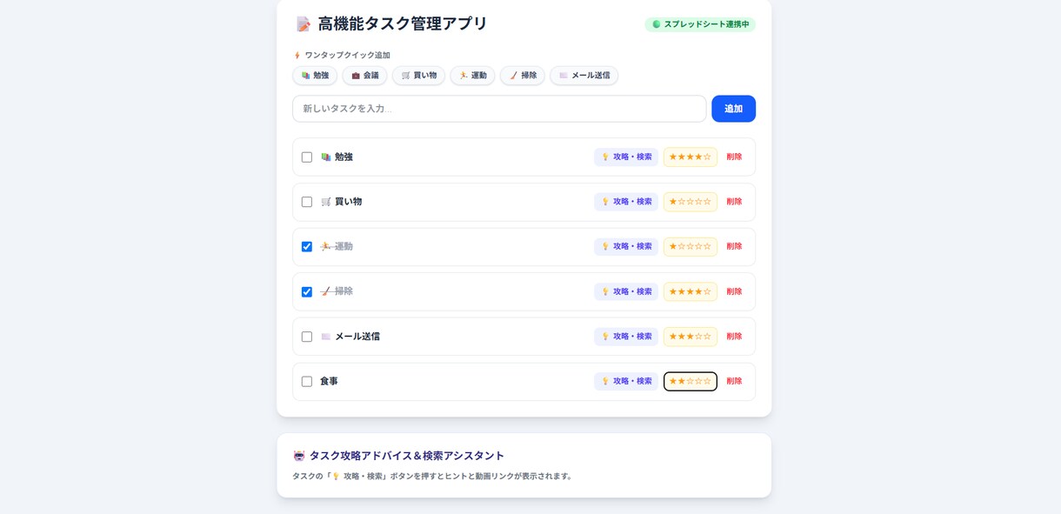Open 攻略・検索 for the メール送信 task
Screen dimensions: 1061x514
pos(626,337)
